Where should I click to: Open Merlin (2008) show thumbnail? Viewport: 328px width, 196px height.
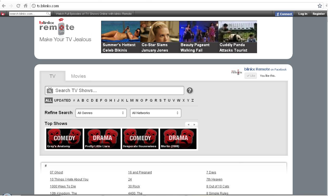tap(178, 139)
